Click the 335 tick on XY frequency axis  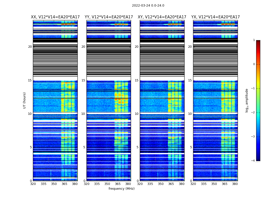coord(150,184)
